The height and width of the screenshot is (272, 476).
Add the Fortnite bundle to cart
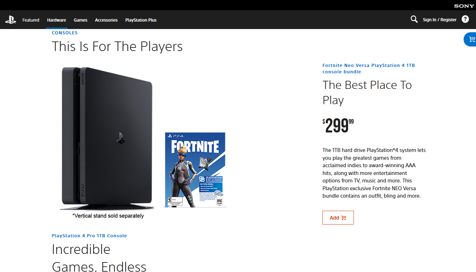[338, 218]
